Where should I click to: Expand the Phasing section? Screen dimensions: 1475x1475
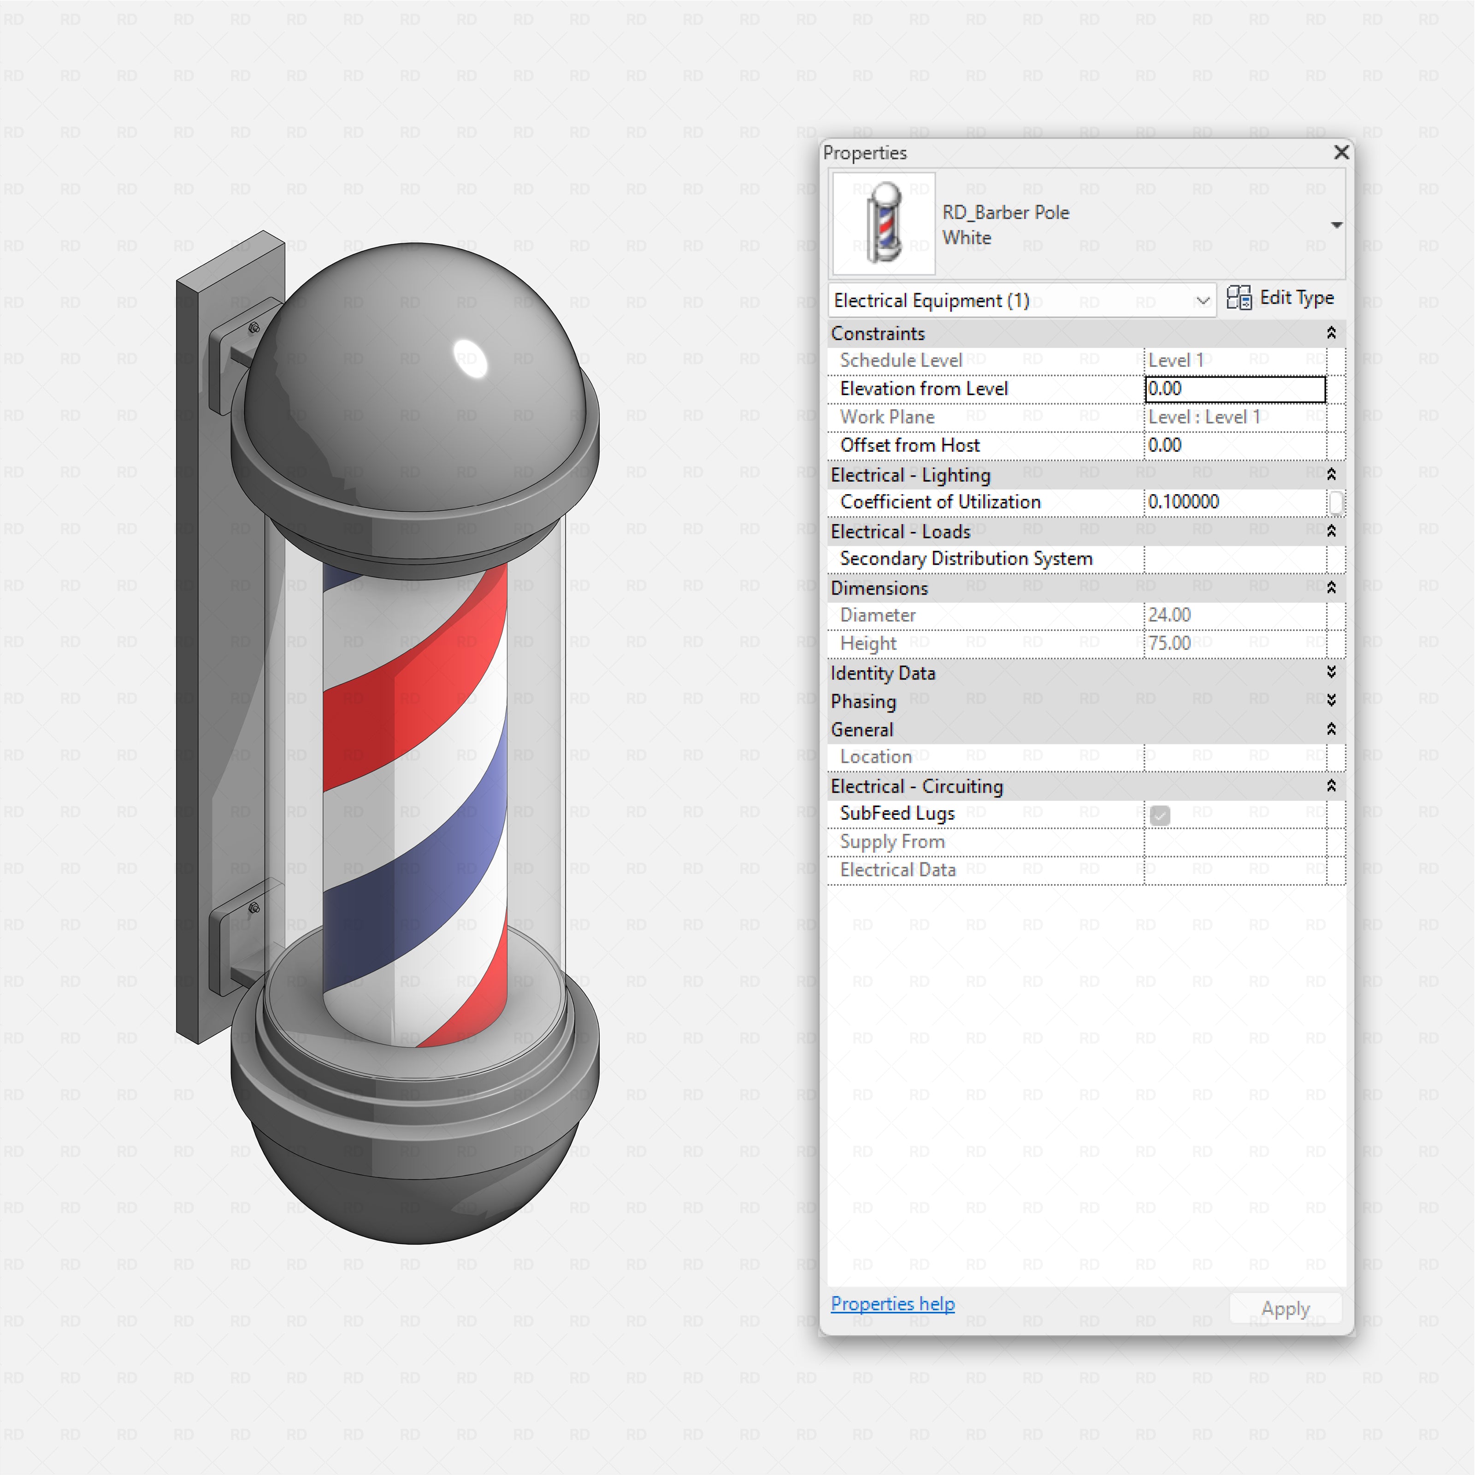tap(1332, 701)
